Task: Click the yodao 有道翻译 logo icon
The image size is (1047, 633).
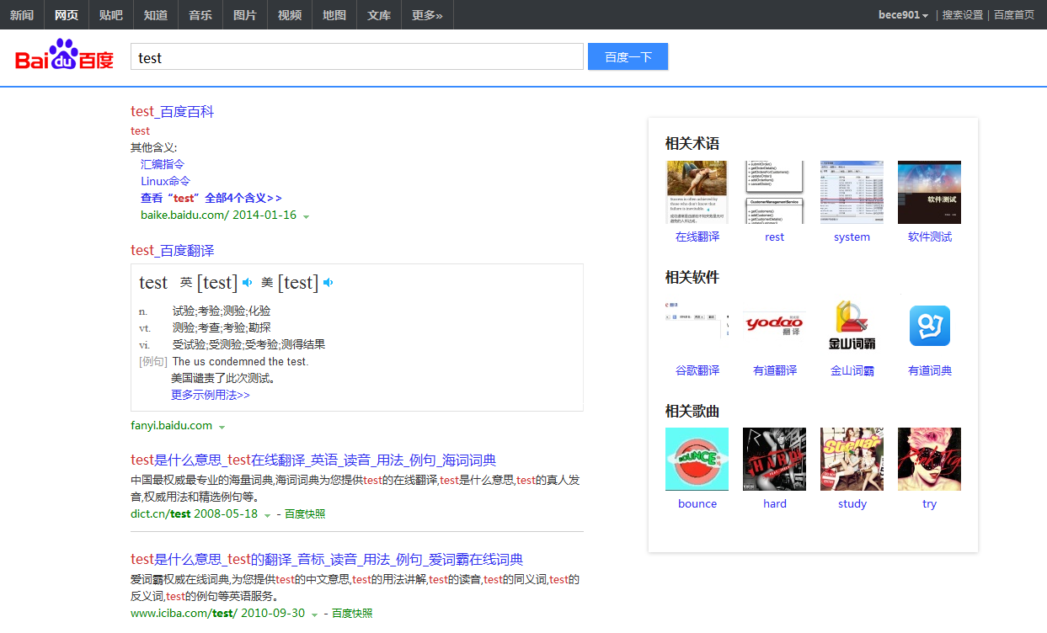Action: point(774,326)
